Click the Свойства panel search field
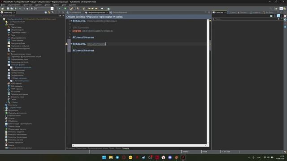The height and width of the screenshot is (161, 287). 245,19
